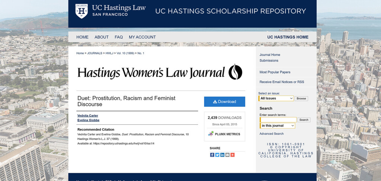Open MY ACCOUNT in the navigation bar

pos(142,37)
